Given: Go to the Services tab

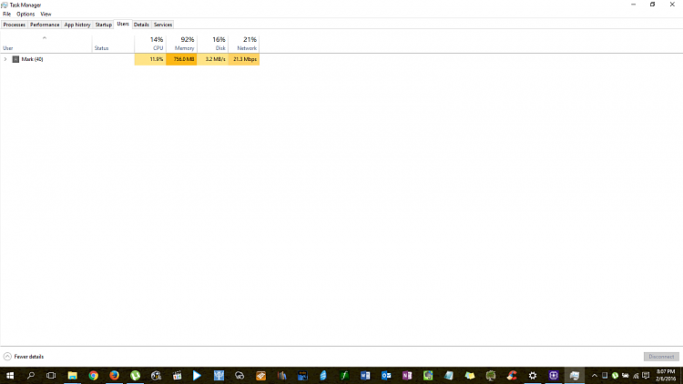Looking at the screenshot, I should [x=162, y=25].
